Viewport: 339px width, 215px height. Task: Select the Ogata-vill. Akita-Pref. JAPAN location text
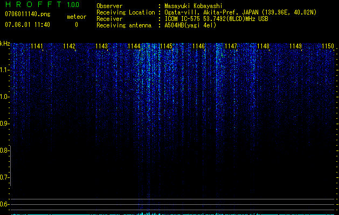click(x=240, y=12)
